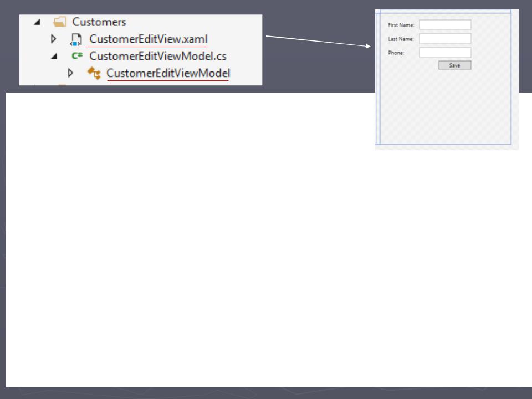Click the 'First Name:' label
The image size is (532, 399).
[401, 25]
